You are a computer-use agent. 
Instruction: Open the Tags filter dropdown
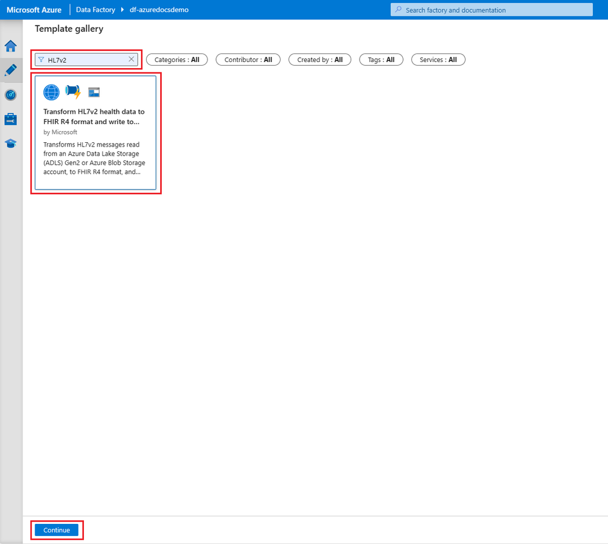coord(381,60)
